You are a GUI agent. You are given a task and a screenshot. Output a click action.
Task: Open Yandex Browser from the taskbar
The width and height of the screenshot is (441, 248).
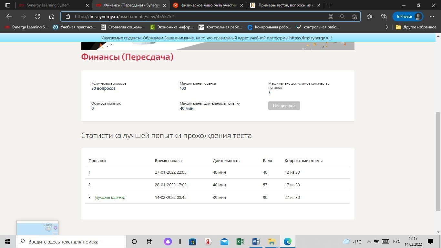[x=208, y=242]
